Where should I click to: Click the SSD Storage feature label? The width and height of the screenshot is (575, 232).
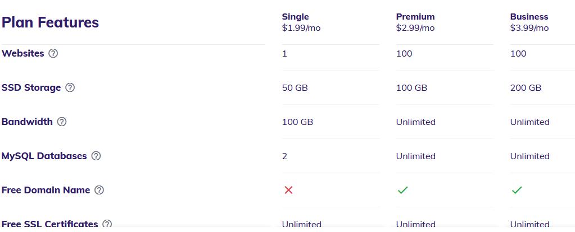[31, 87]
